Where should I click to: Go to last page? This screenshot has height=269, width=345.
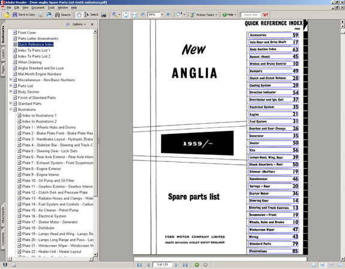point(185,265)
